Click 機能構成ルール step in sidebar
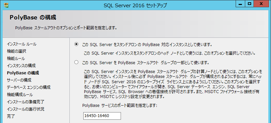 coord(20,95)
